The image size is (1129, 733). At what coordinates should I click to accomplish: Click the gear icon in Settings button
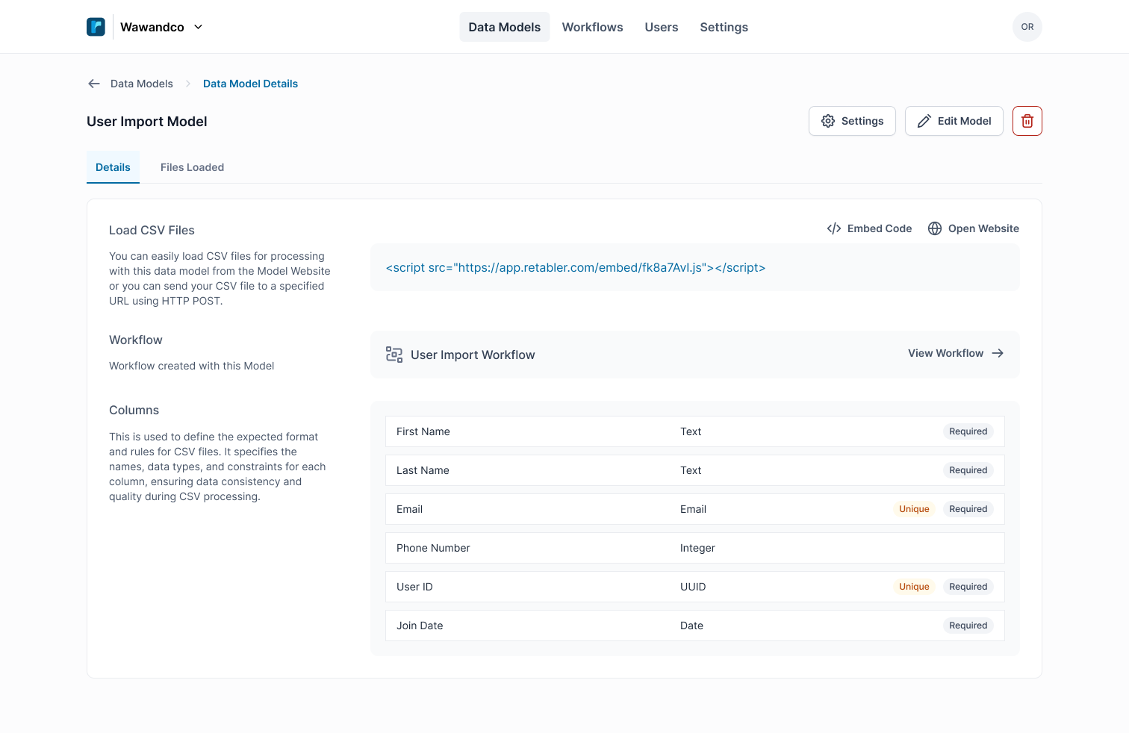[x=827, y=121]
